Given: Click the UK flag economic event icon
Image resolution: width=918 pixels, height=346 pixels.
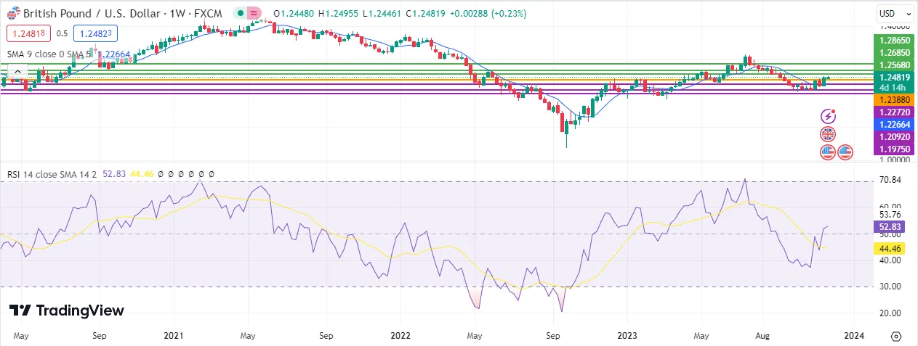Looking at the screenshot, I should [x=828, y=134].
